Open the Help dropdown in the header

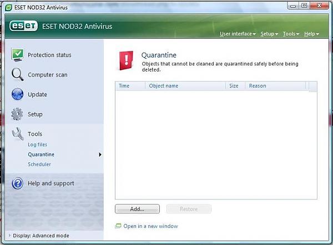(x=311, y=34)
